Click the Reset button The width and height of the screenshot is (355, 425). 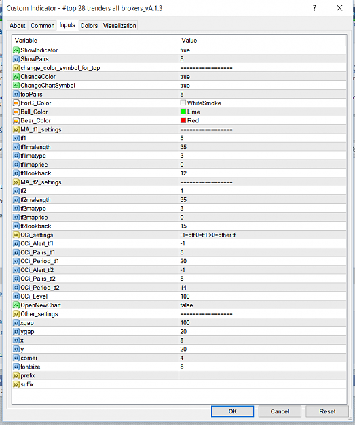pyautogui.click(x=327, y=411)
